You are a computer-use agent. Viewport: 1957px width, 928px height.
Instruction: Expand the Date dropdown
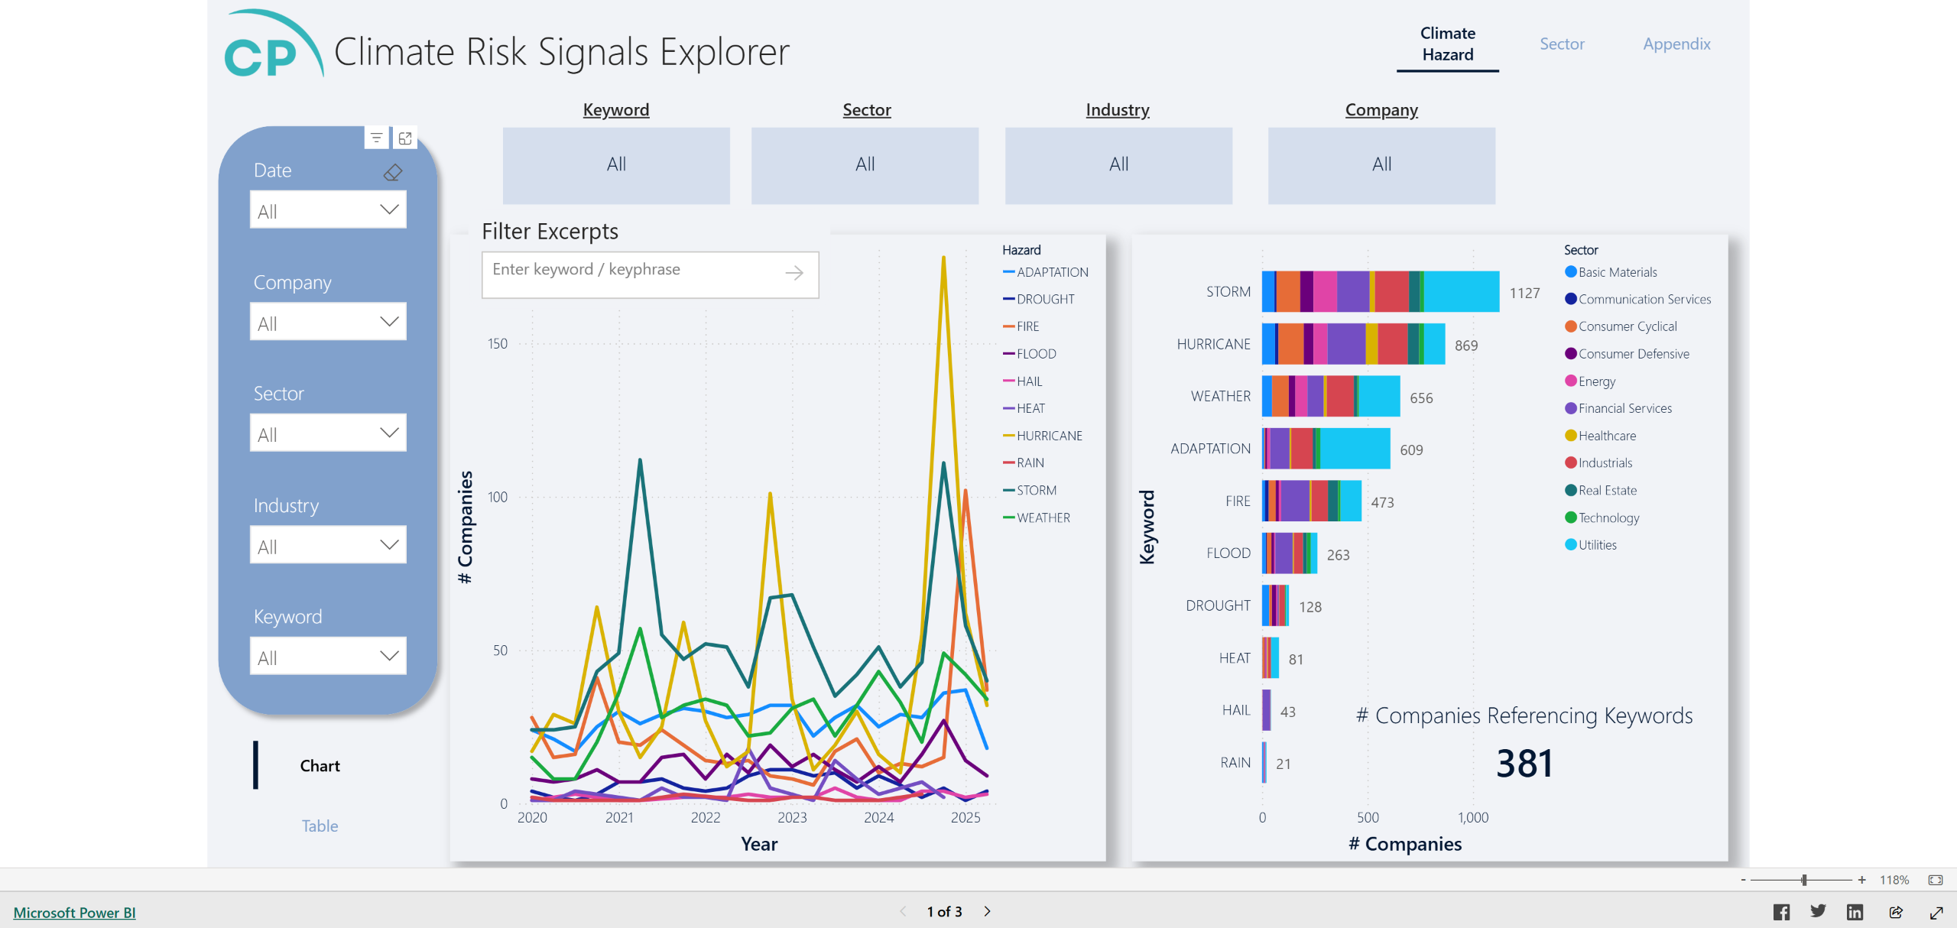pos(328,210)
